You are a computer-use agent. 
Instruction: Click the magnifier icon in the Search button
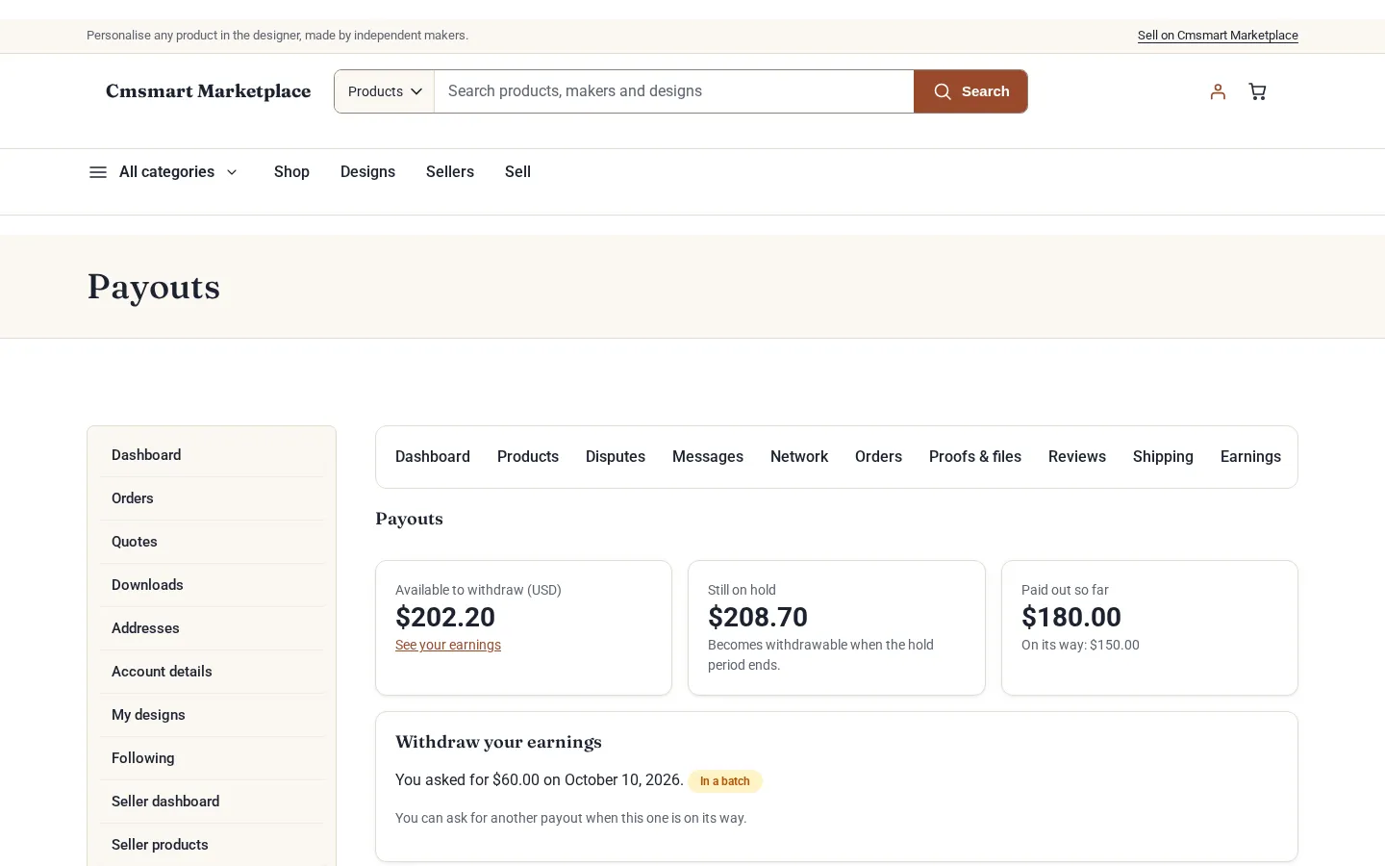[x=943, y=91]
